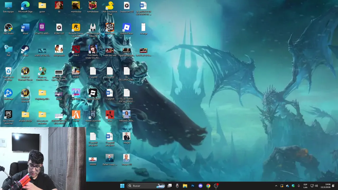
Task: Select the Hytale Launcher icon
Action: tap(93, 116)
